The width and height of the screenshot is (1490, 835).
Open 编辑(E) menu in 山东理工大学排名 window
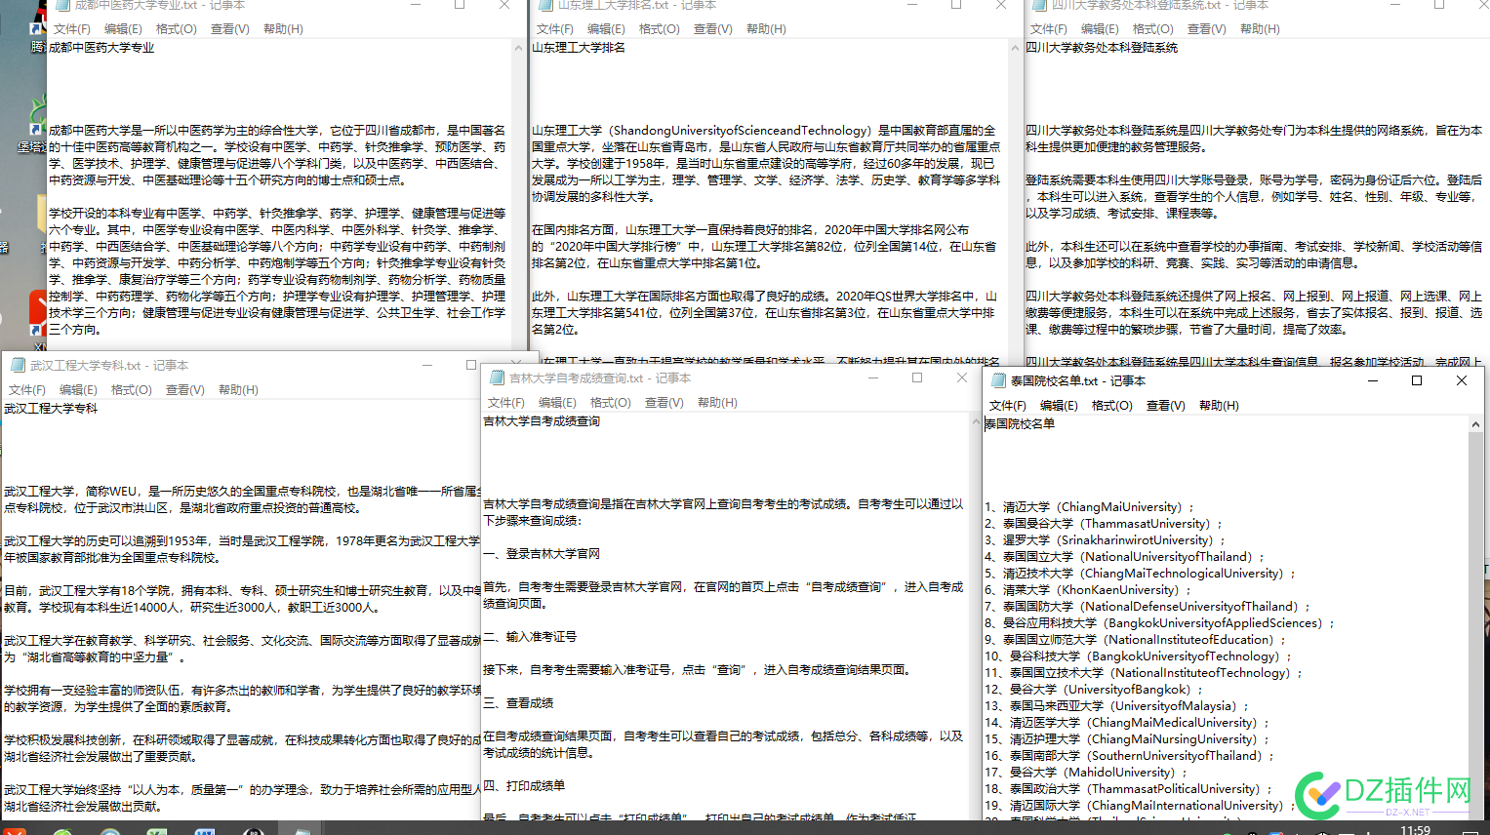(x=606, y=29)
